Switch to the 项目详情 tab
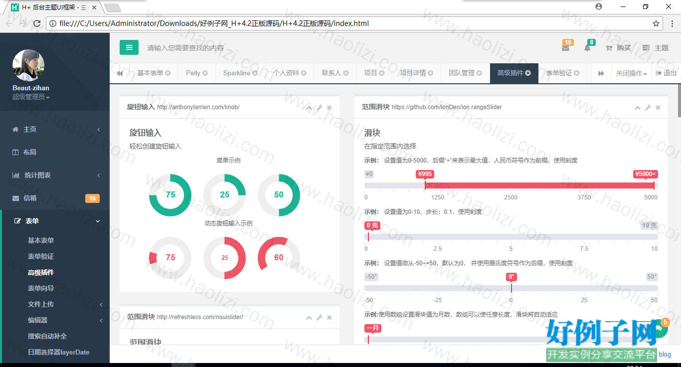681x367 pixels. point(413,73)
